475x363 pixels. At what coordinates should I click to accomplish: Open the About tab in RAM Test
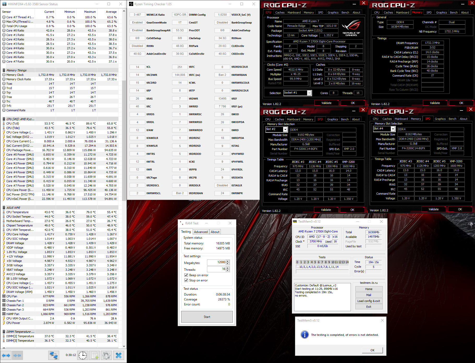click(x=215, y=232)
